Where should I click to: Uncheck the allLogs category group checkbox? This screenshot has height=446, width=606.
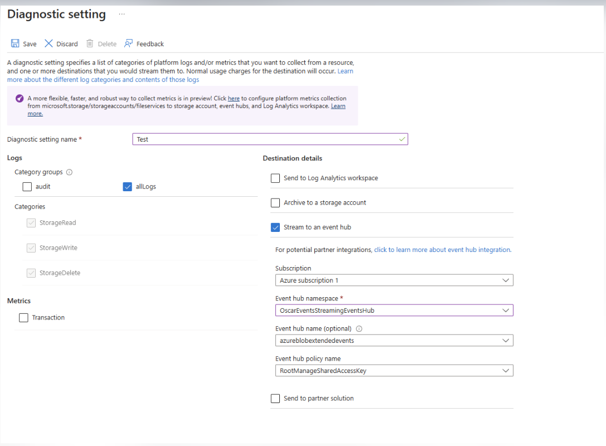127,187
